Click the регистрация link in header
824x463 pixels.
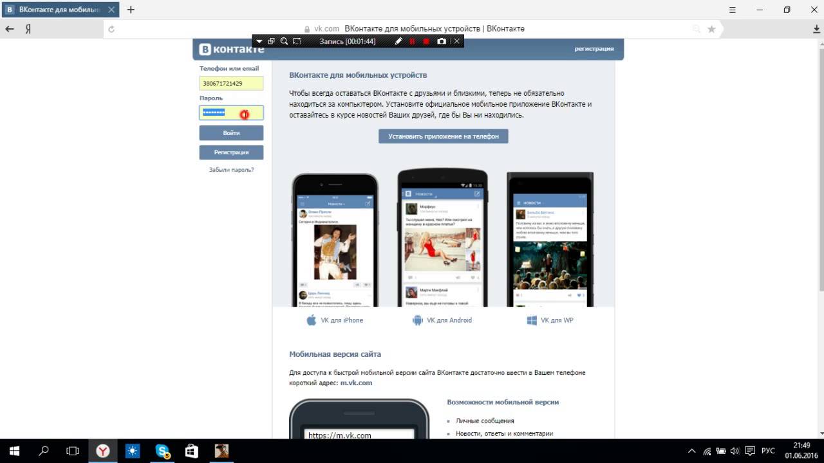click(594, 49)
